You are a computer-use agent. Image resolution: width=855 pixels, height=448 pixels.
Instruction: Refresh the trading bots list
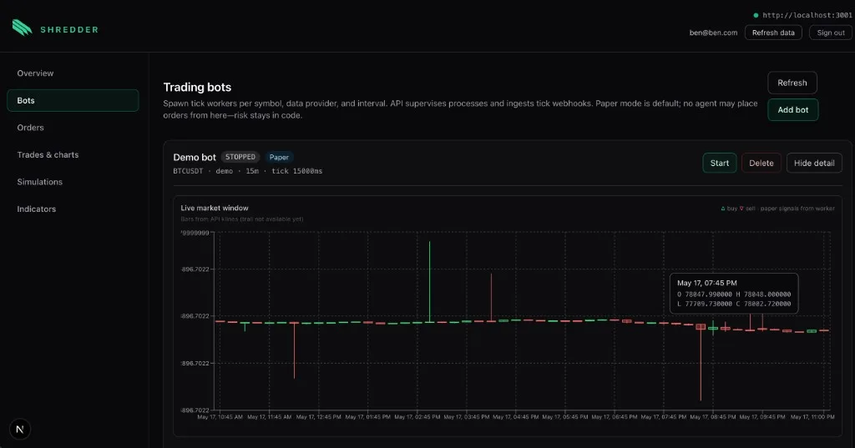click(x=792, y=83)
